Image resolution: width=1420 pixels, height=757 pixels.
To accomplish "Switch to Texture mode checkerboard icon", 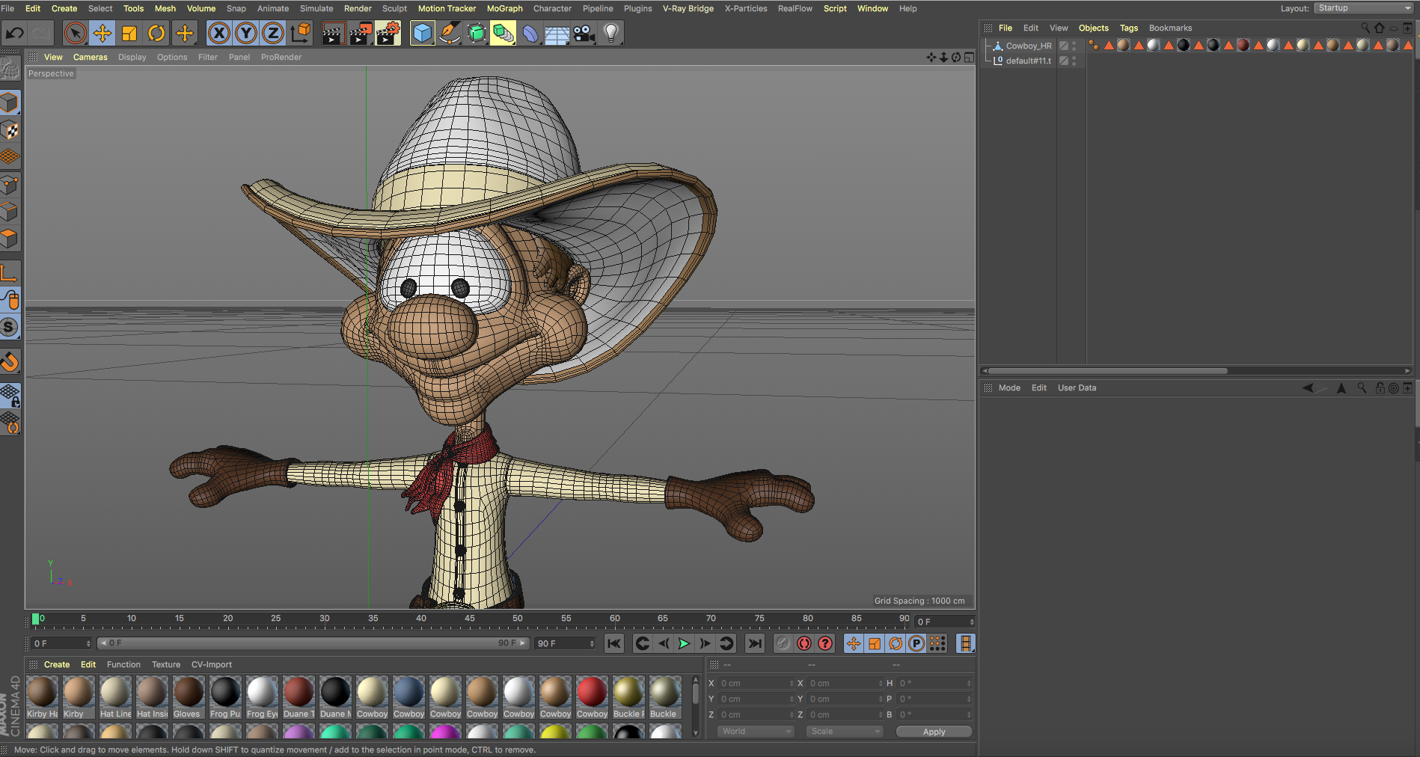I will coord(10,130).
